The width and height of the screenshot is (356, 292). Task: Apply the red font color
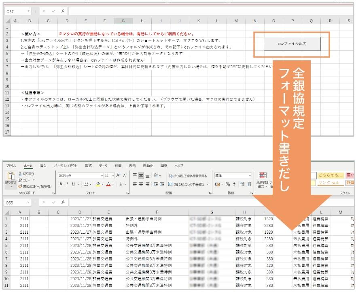tap(108, 184)
